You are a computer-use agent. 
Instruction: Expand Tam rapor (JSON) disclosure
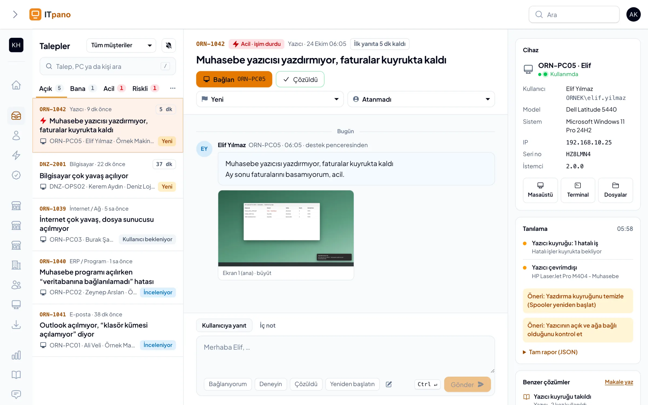[x=550, y=352]
